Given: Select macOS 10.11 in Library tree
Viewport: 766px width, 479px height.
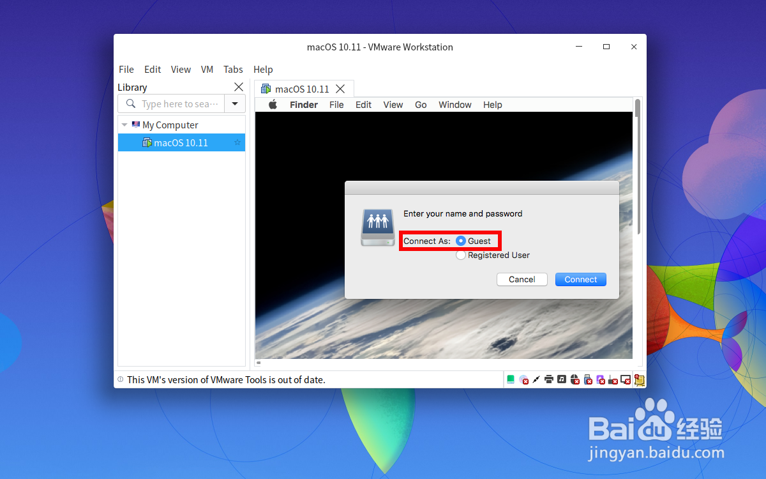Looking at the screenshot, I should coord(182,142).
